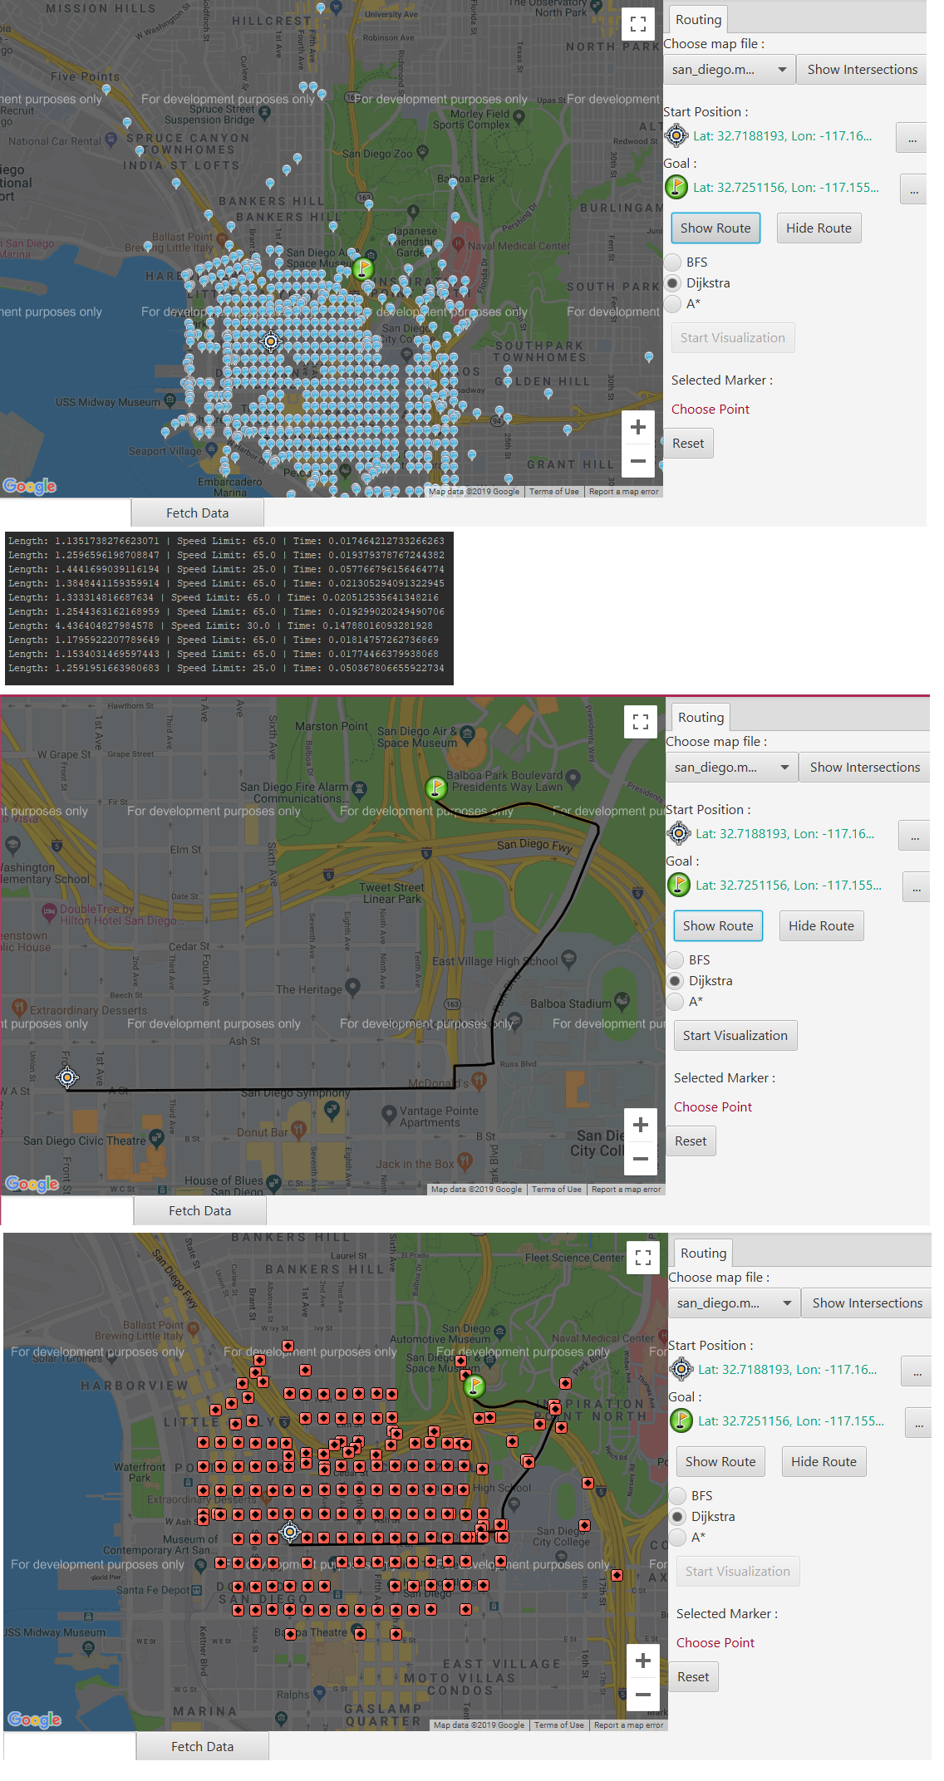The image size is (944, 1781).
Task: Click Google logo on middle map
Action: tap(32, 1184)
